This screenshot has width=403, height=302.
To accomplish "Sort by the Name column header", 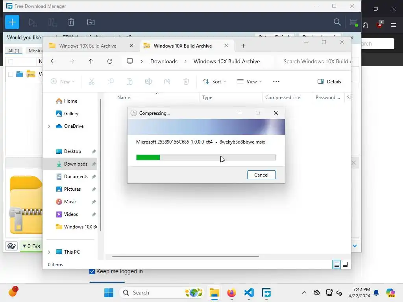I will pyautogui.click(x=157, y=98).
